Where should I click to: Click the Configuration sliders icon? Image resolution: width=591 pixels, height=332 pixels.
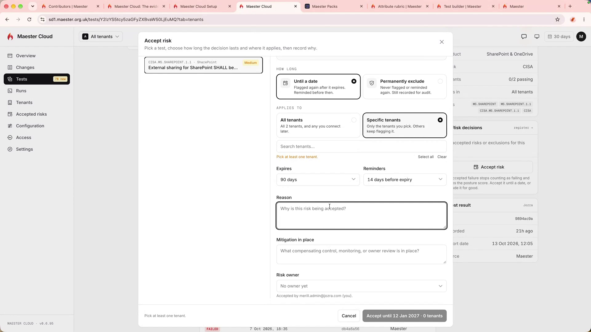click(x=10, y=126)
